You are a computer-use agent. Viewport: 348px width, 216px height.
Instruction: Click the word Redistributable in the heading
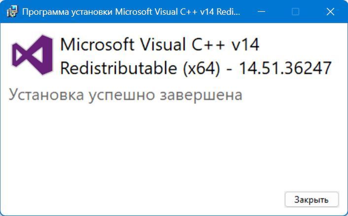[119, 68]
